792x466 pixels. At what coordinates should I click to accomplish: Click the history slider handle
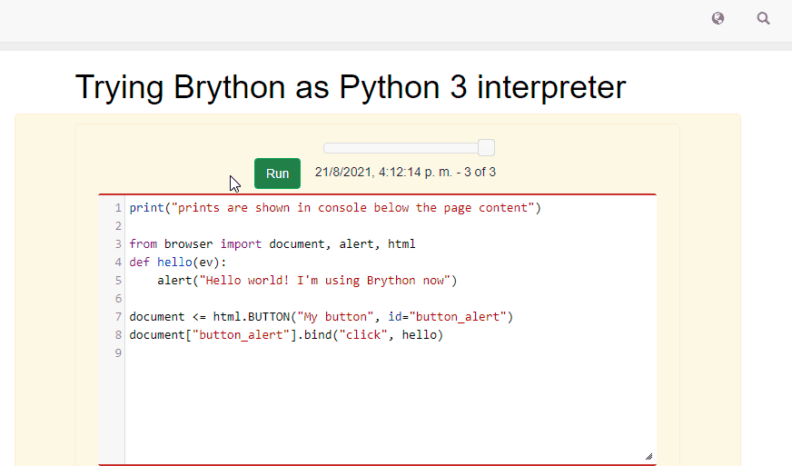pos(486,147)
